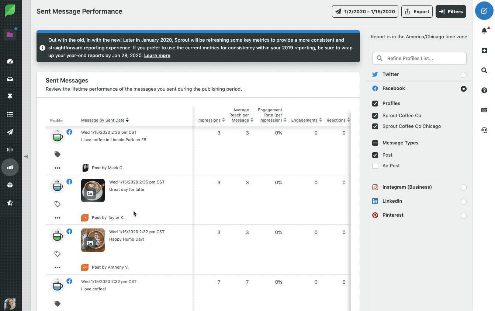Click the info icon in announcement banner
This screenshot has width=495, height=311.
[42, 48]
